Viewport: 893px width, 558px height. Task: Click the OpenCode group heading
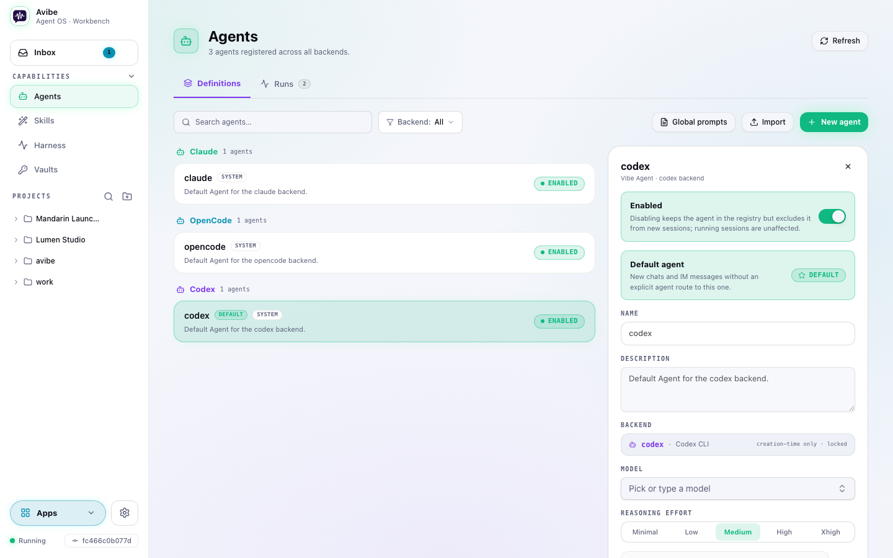point(211,221)
